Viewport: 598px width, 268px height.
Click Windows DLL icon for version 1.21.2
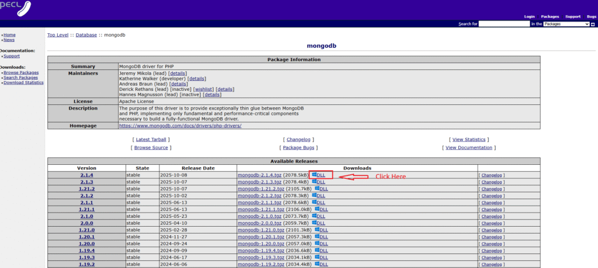pos(317,189)
